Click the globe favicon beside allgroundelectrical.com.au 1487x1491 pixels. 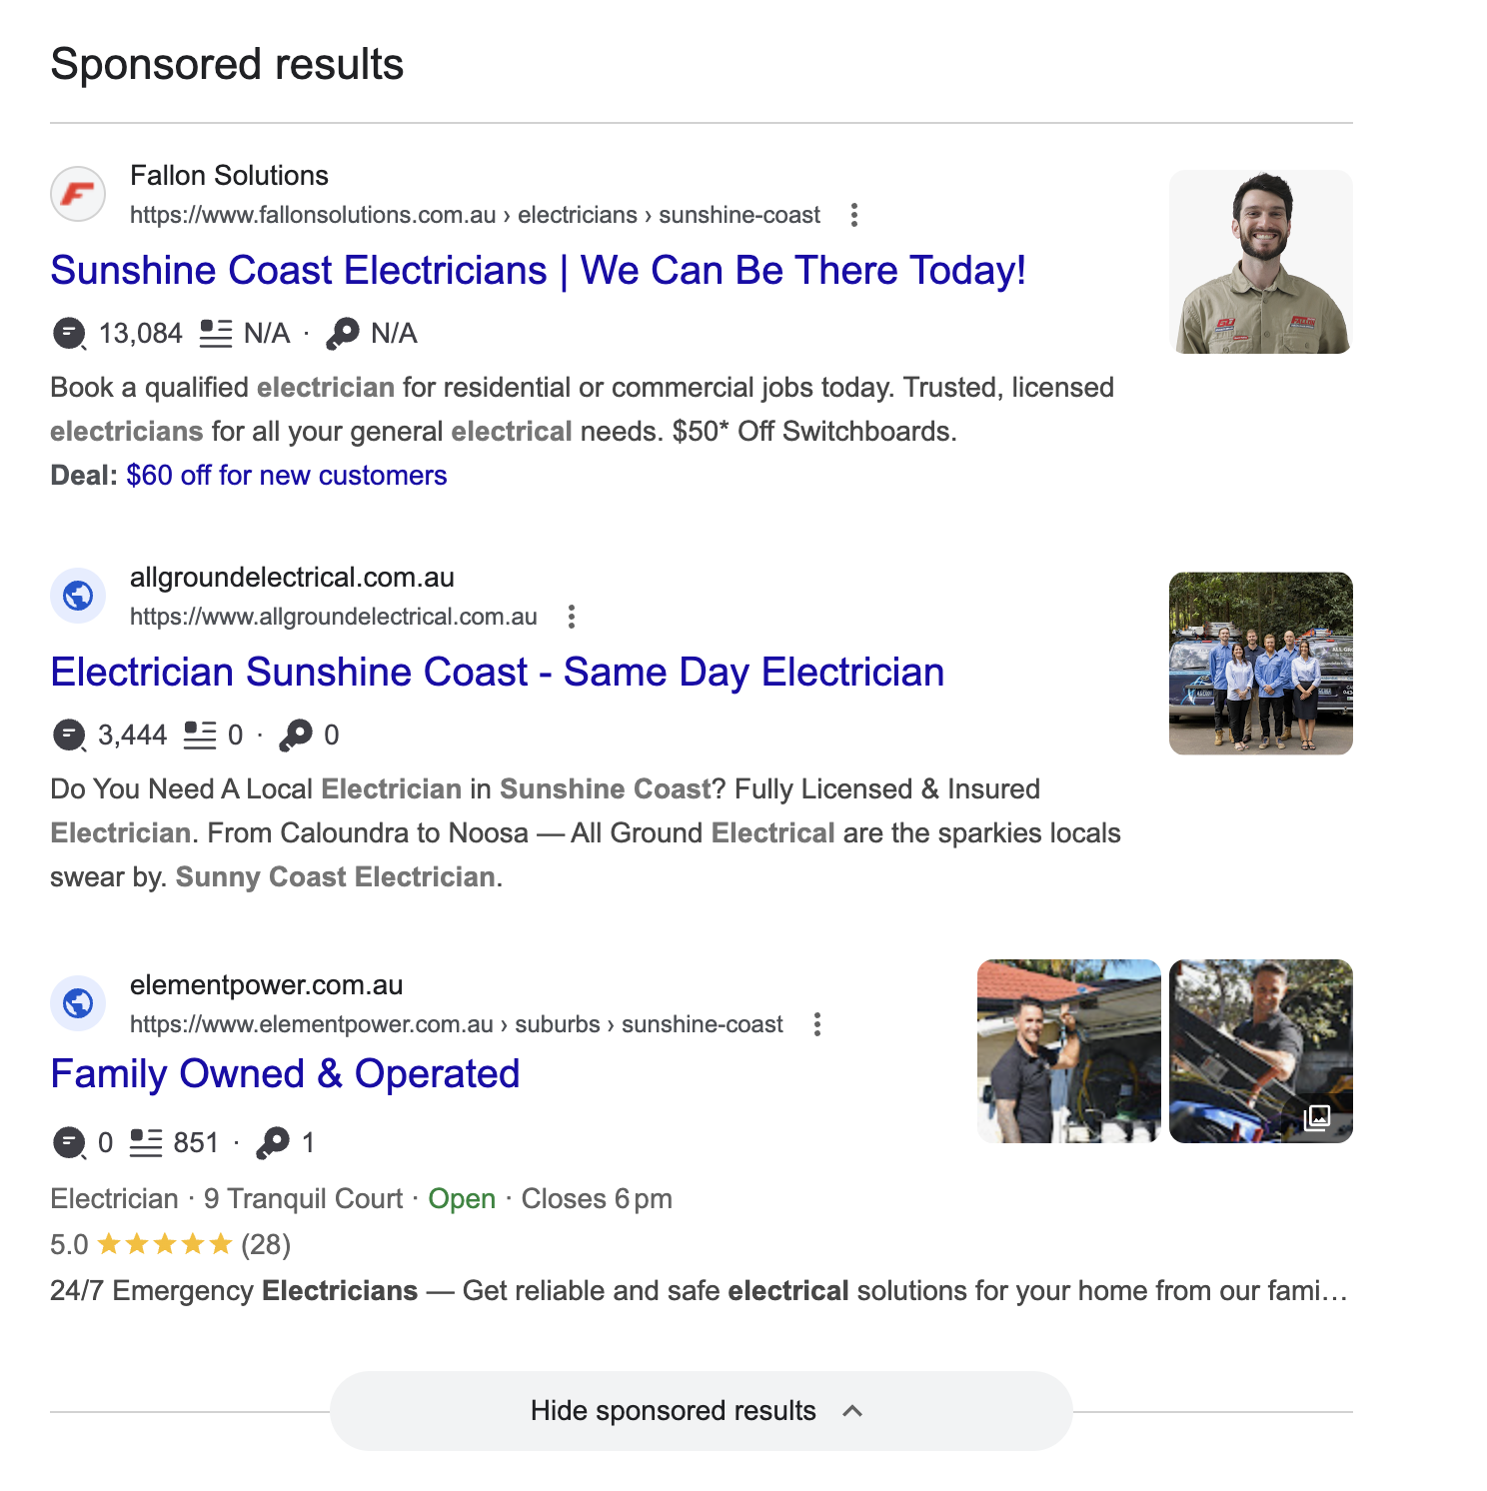[x=79, y=595]
